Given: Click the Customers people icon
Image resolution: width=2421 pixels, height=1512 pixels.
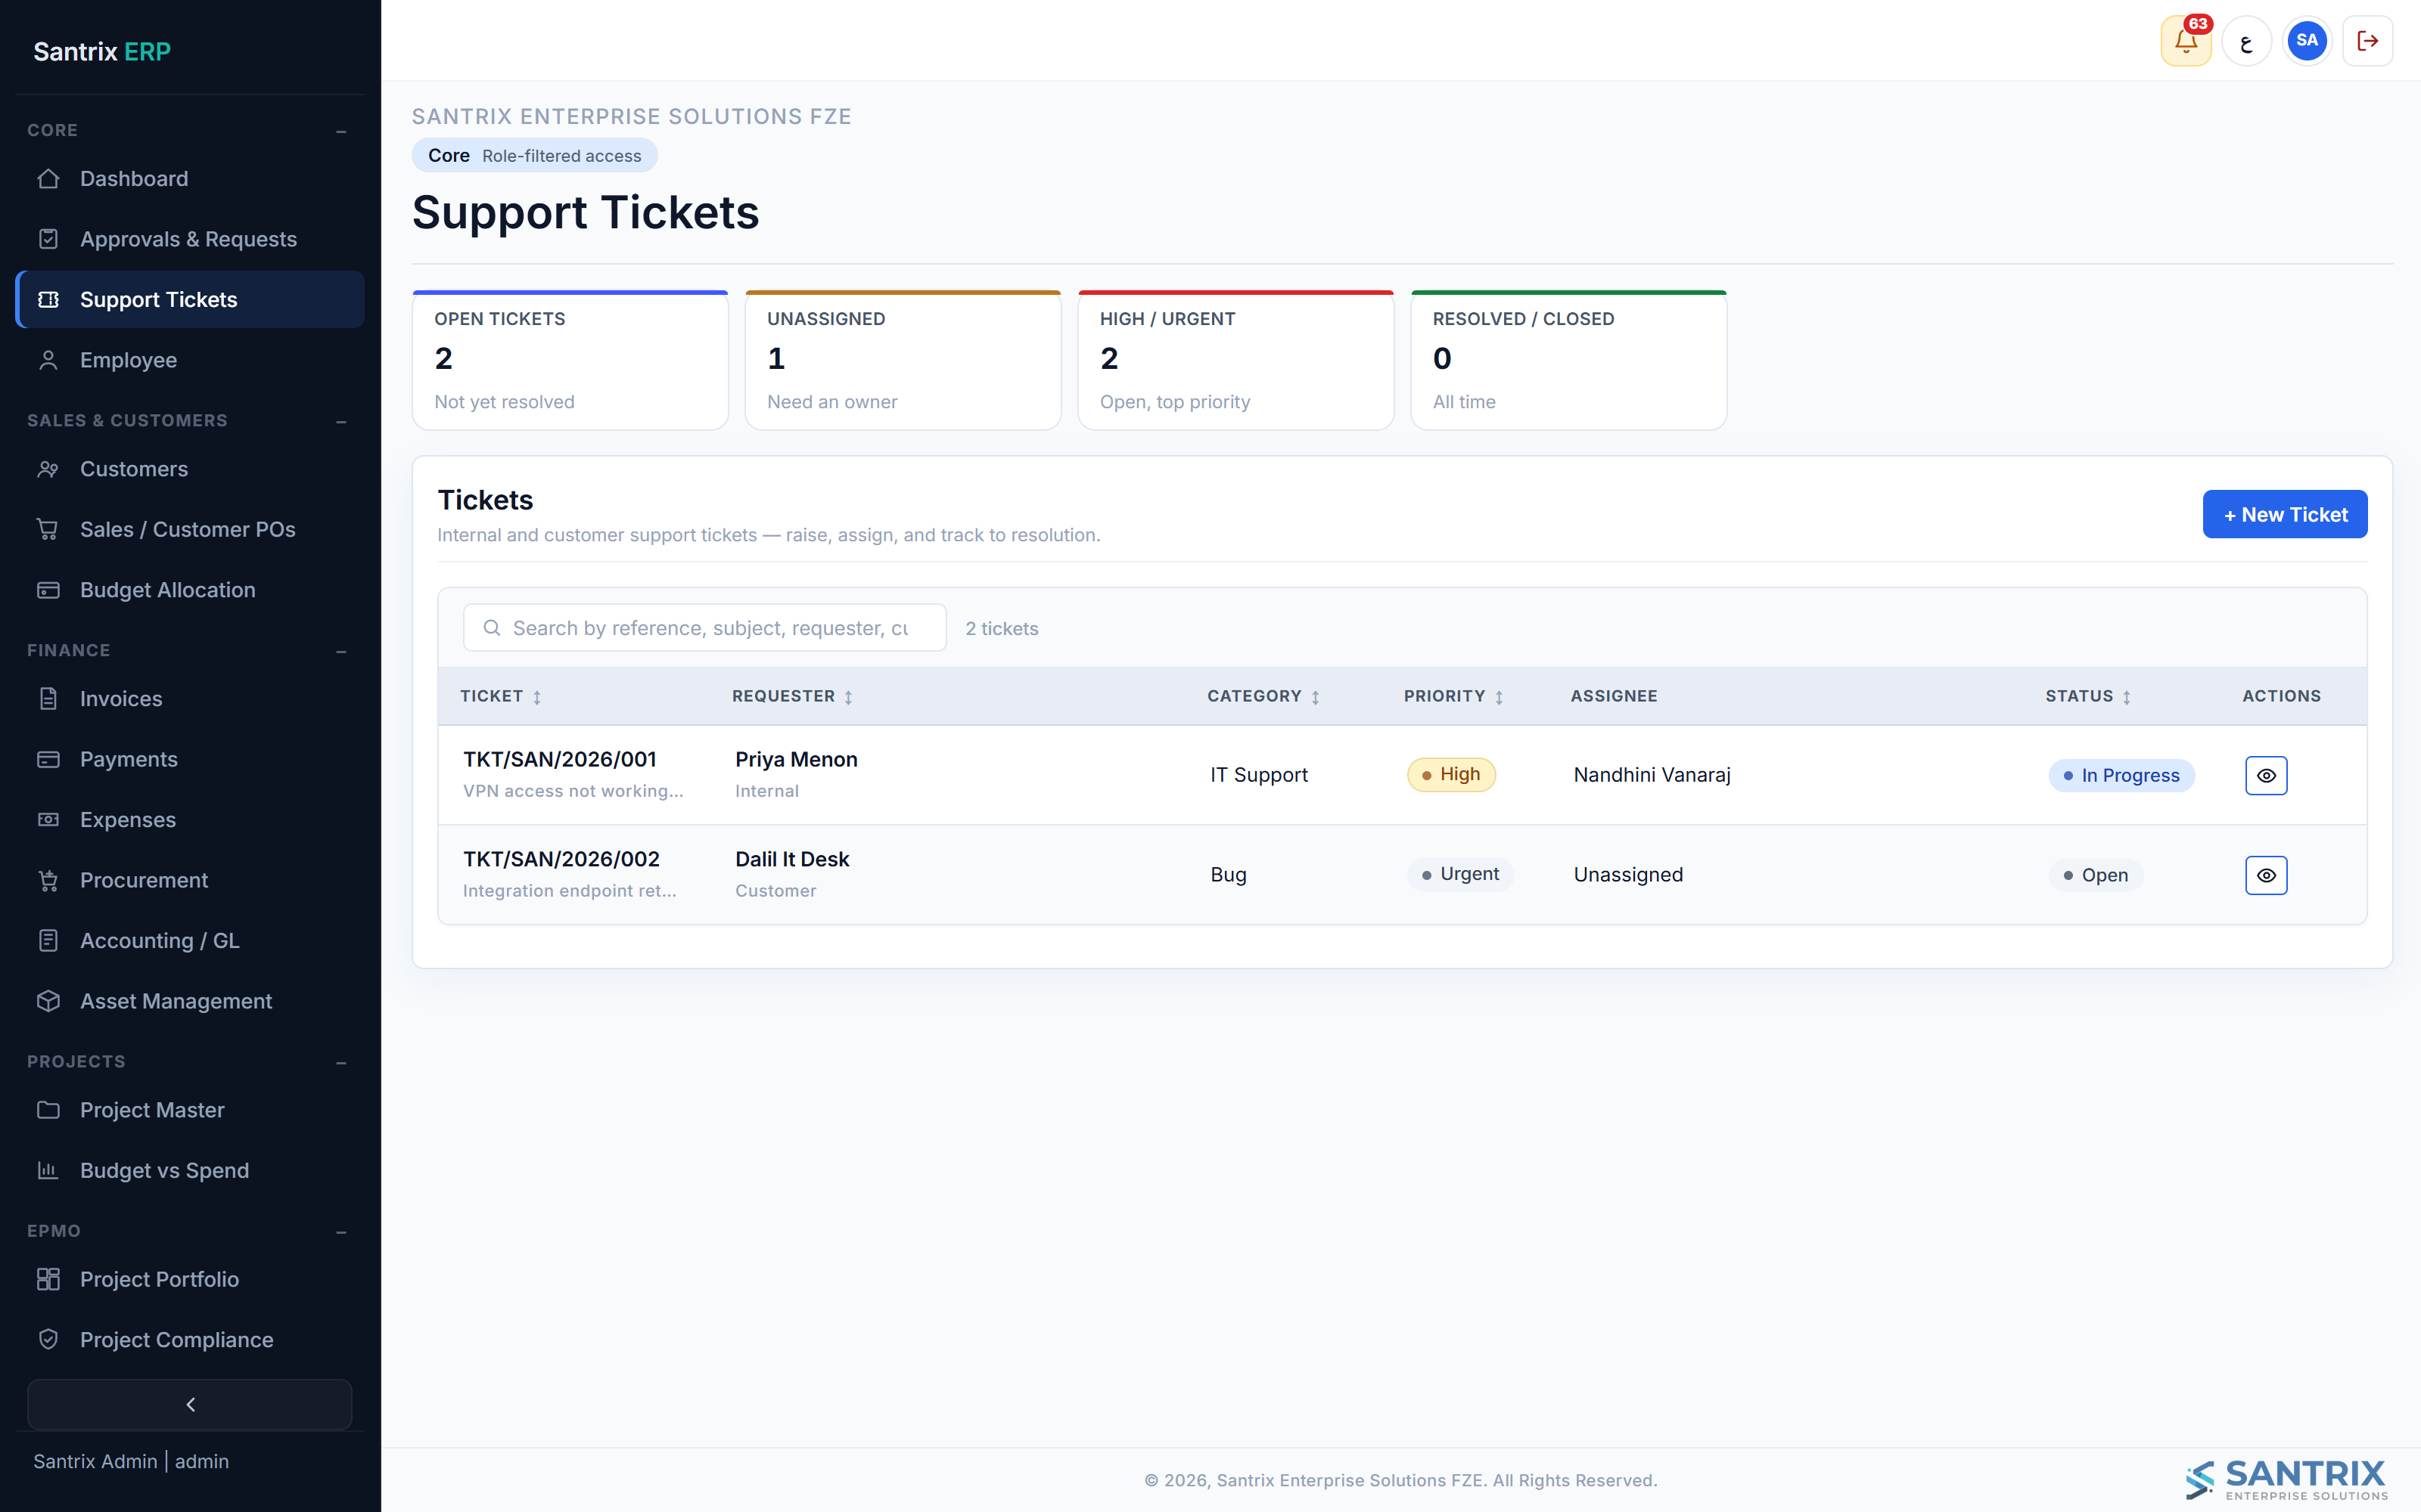Looking at the screenshot, I should click(48, 469).
